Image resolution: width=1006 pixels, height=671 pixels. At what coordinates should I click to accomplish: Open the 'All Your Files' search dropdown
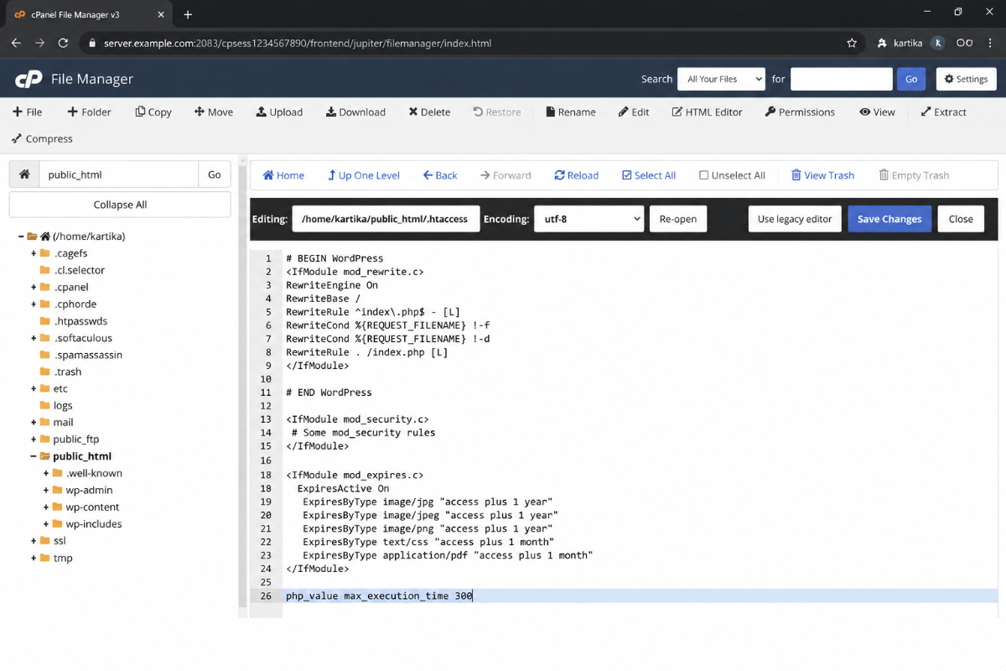721,79
